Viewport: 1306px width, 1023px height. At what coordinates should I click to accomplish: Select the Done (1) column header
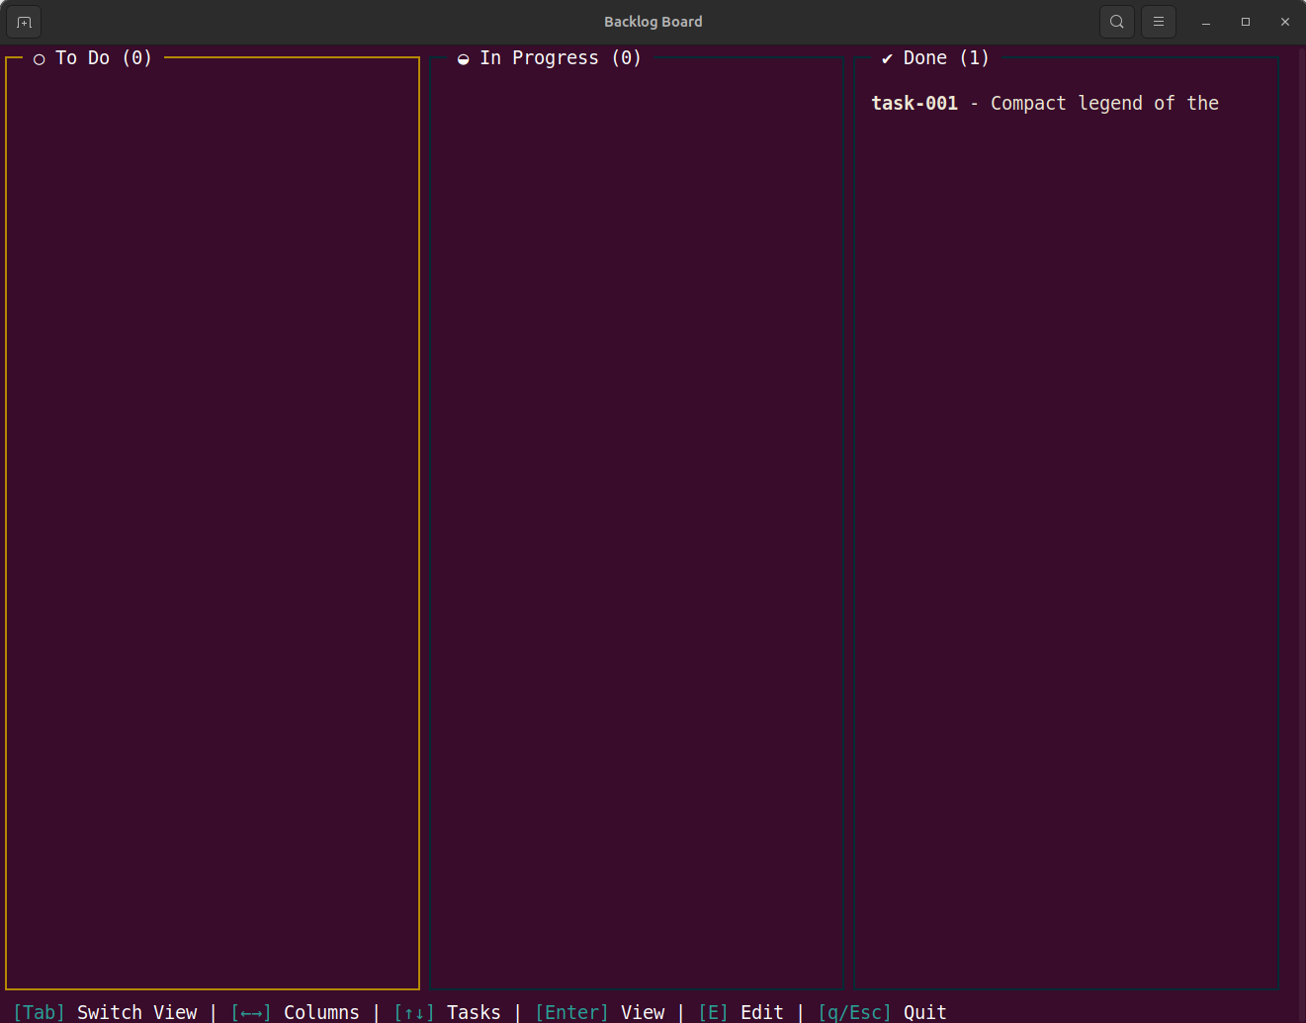click(945, 58)
